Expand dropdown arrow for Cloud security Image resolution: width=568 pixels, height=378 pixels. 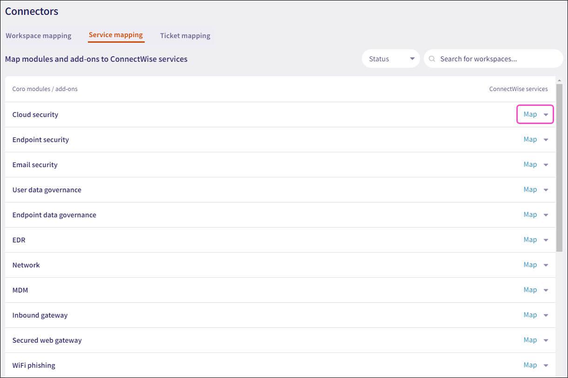pos(546,115)
